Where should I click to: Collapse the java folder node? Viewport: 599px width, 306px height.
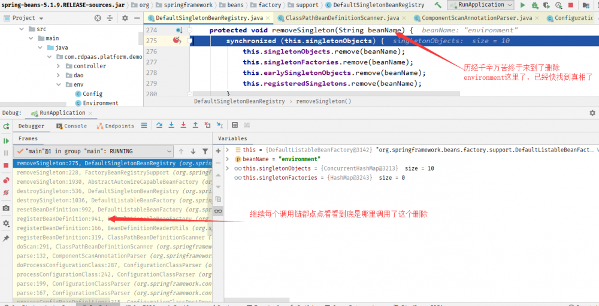pos(40,48)
